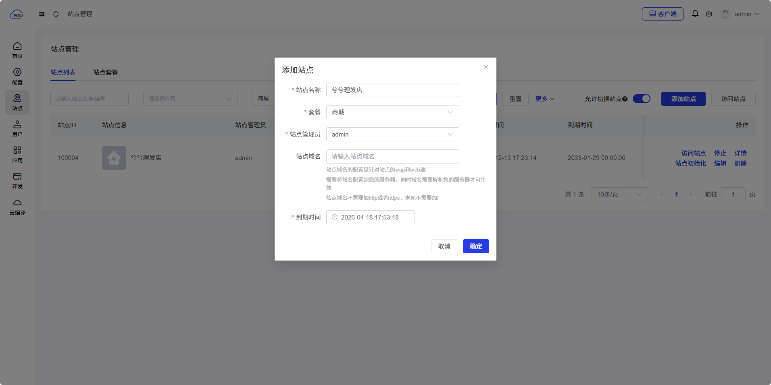Switch to the 站点套餐 tab
Viewport: 771px width, 385px height.
click(106, 72)
